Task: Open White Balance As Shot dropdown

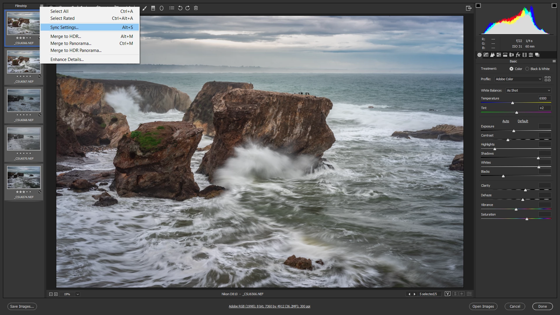Action: click(x=528, y=90)
